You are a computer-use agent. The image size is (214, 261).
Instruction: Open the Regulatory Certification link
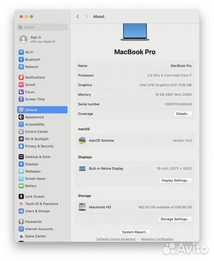coord(157,239)
